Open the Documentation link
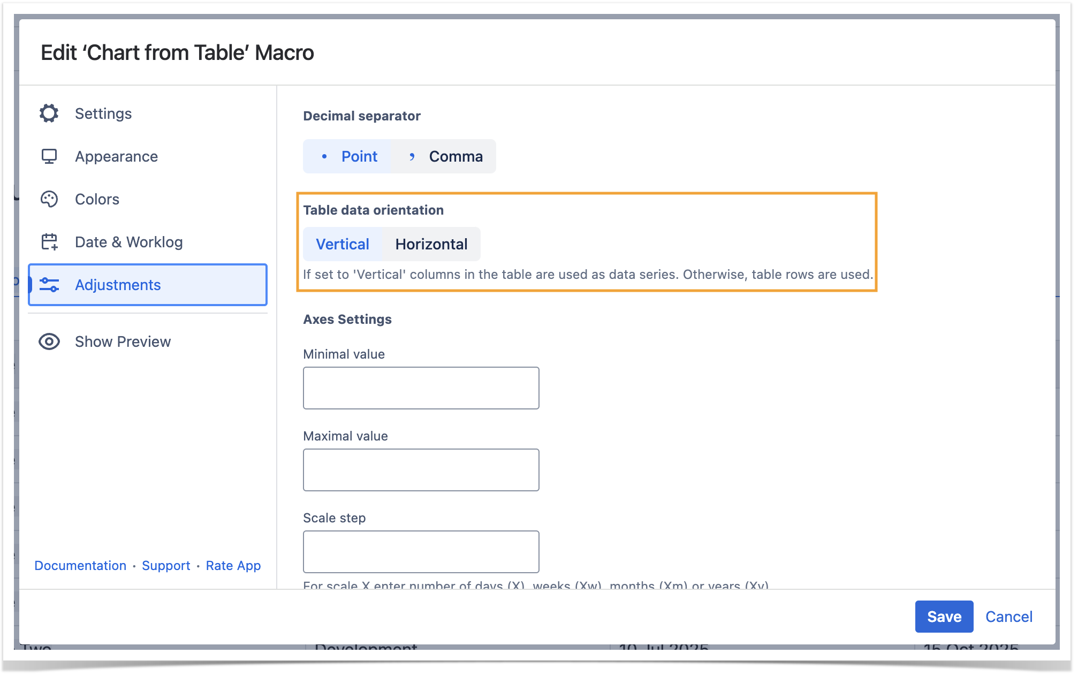The height and width of the screenshot is (676, 1078). 80,566
